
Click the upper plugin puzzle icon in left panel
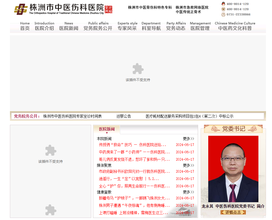[x=51, y=150]
